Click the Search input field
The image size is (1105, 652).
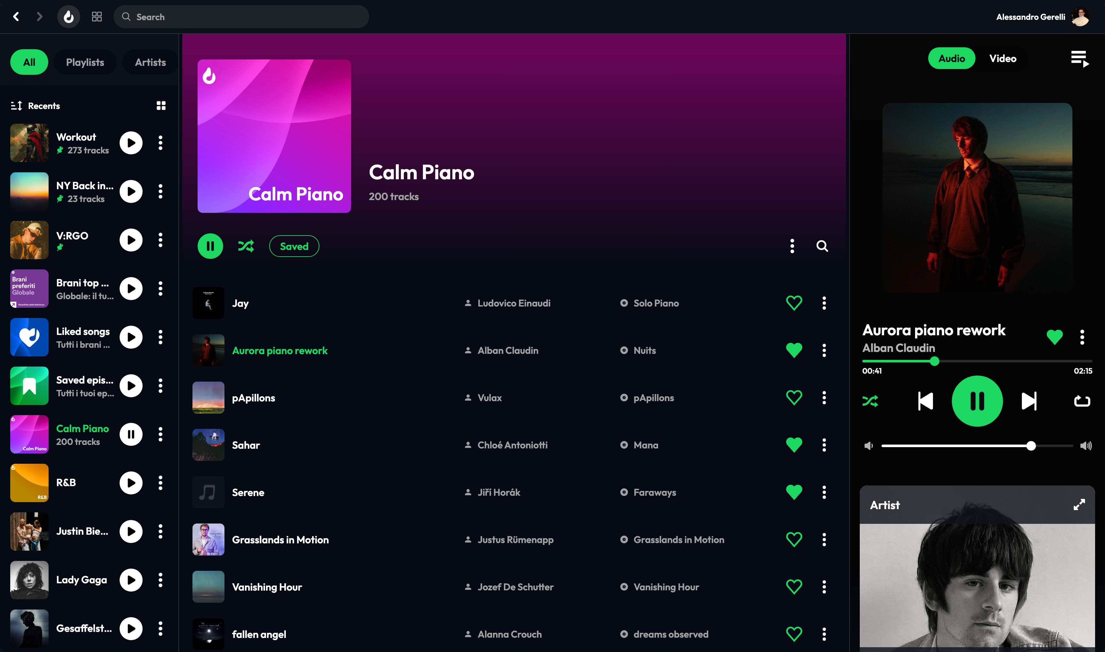click(x=241, y=17)
